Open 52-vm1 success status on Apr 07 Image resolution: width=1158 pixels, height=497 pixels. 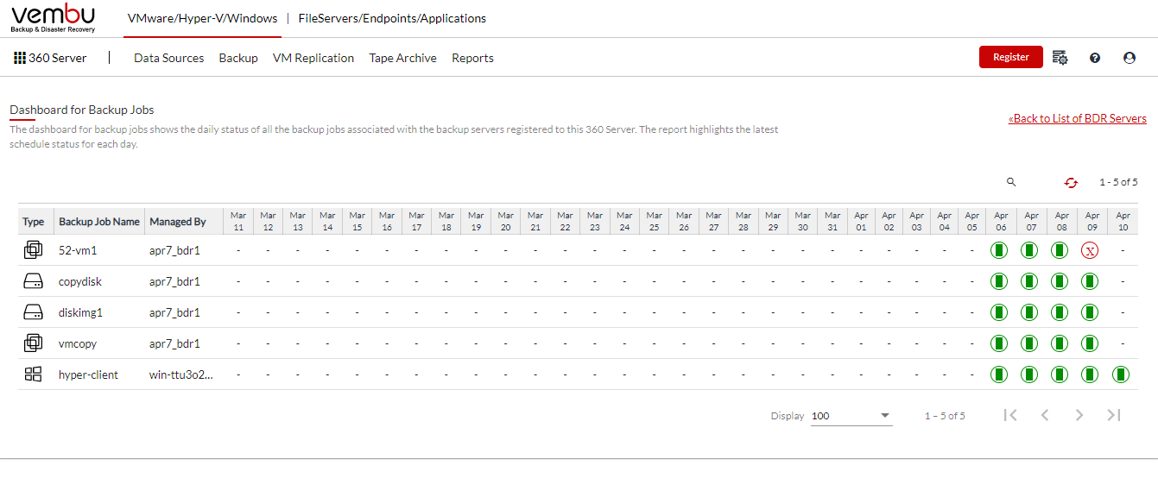point(1029,250)
